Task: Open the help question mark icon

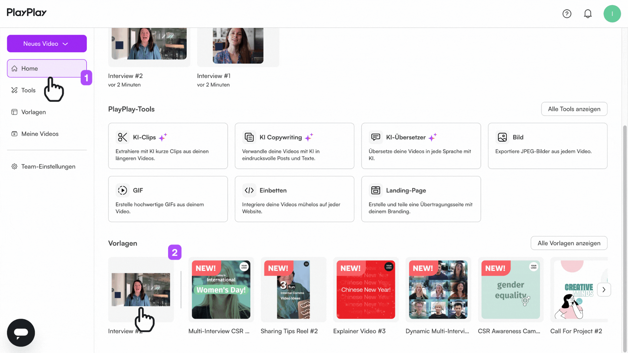Action: click(567, 14)
